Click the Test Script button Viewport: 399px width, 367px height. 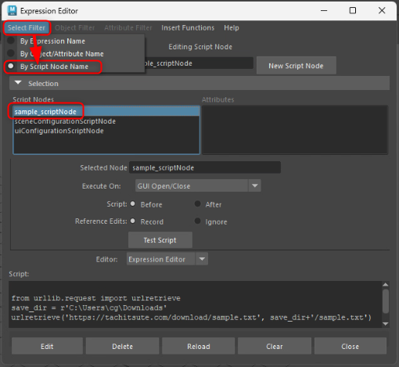pyautogui.click(x=160, y=240)
